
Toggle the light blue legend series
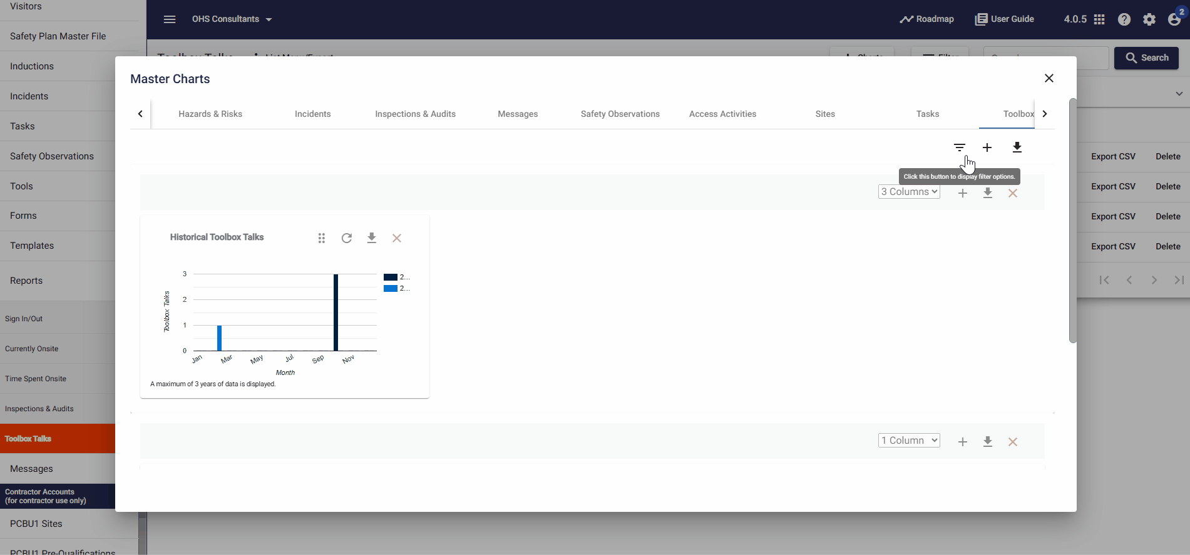397,288
